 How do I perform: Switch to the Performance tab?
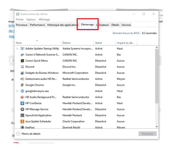pos(37,25)
